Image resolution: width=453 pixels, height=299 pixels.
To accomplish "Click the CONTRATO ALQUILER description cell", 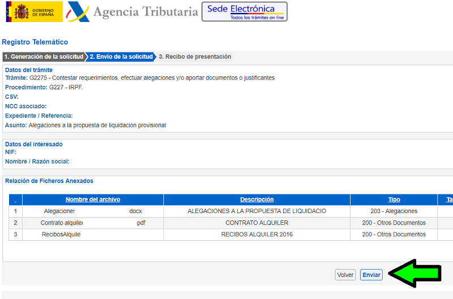I will [257, 223].
